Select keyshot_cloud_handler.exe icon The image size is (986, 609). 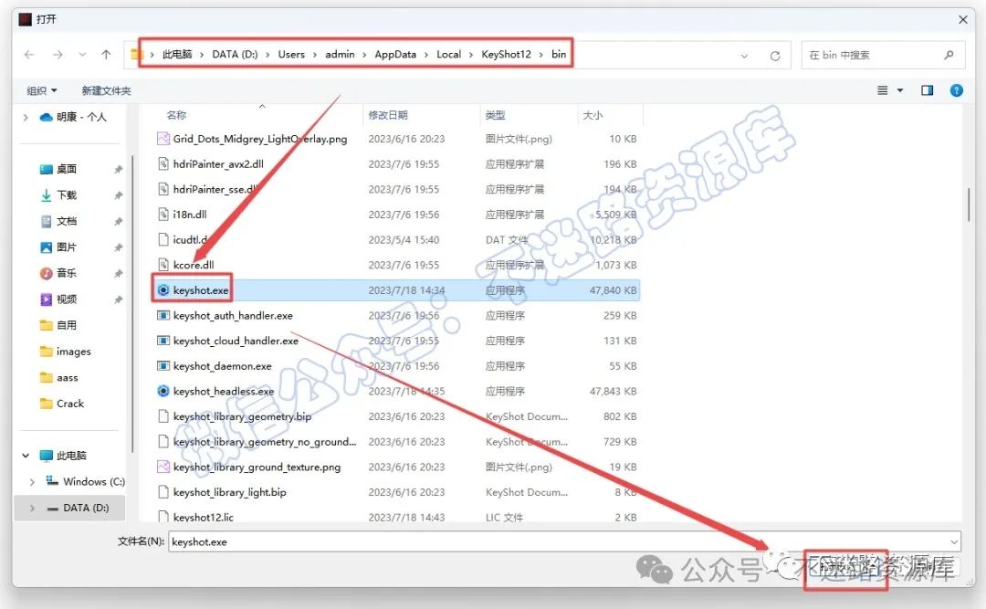[x=163, y=341]
